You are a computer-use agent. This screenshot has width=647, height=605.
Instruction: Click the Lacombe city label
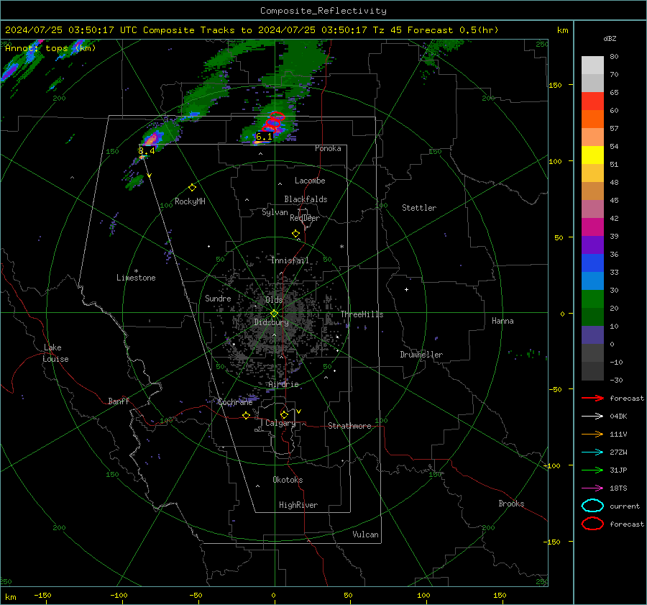coord(310,181)
